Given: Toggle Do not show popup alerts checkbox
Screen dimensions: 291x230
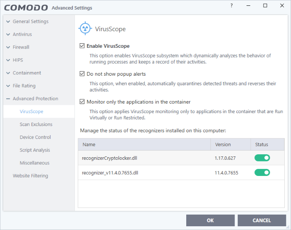Looking at the screenshot, I should pyautogui.click(x=82, y=74).
